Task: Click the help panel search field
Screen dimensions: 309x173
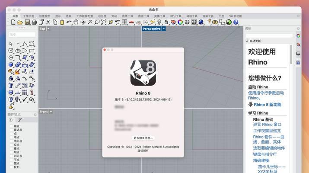Action: (x=269, y=36)
